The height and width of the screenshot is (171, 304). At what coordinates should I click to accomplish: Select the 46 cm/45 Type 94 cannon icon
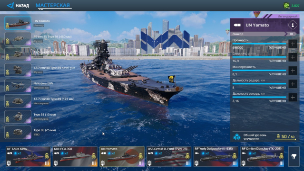coord(18,38)
